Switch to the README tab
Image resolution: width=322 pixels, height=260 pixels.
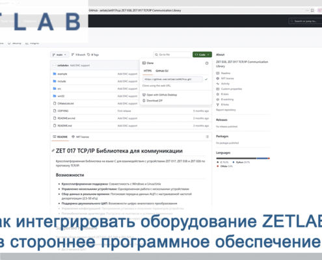(60, 136)
